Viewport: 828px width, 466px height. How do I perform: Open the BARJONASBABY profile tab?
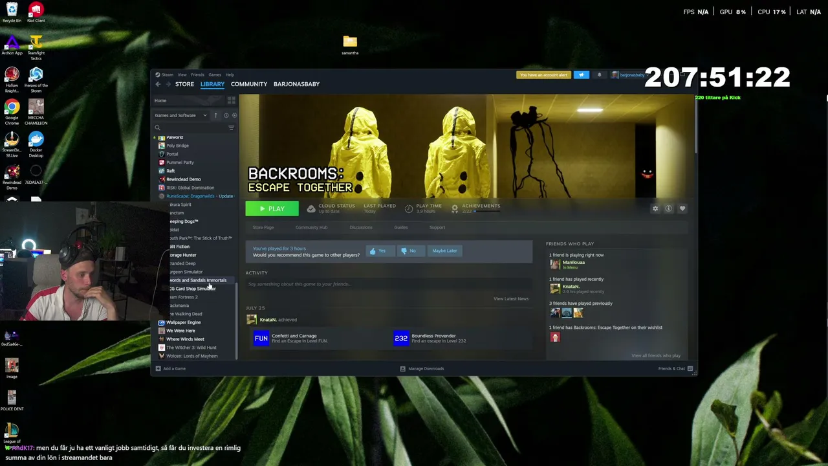(x=296, y=84)
